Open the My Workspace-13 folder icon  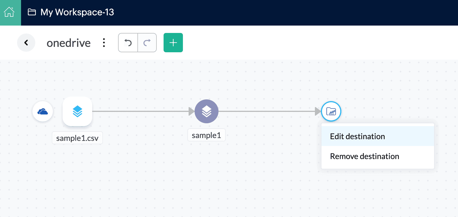(32, 12)
